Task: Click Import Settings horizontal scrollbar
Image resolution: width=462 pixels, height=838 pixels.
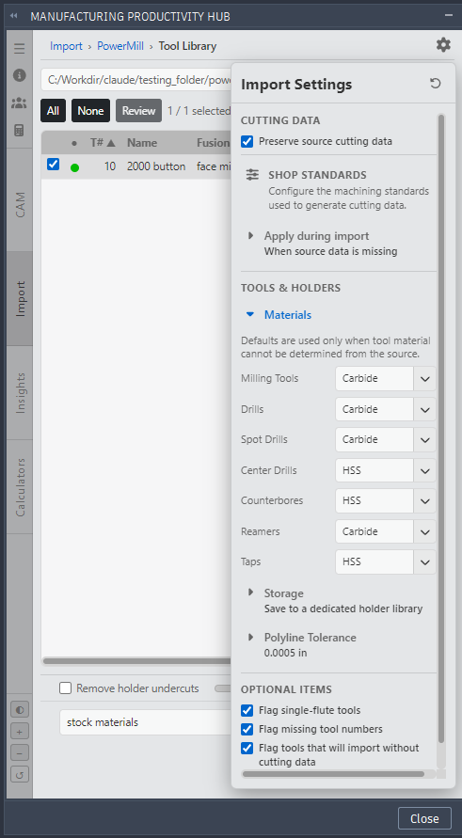Action: (333, 774)
